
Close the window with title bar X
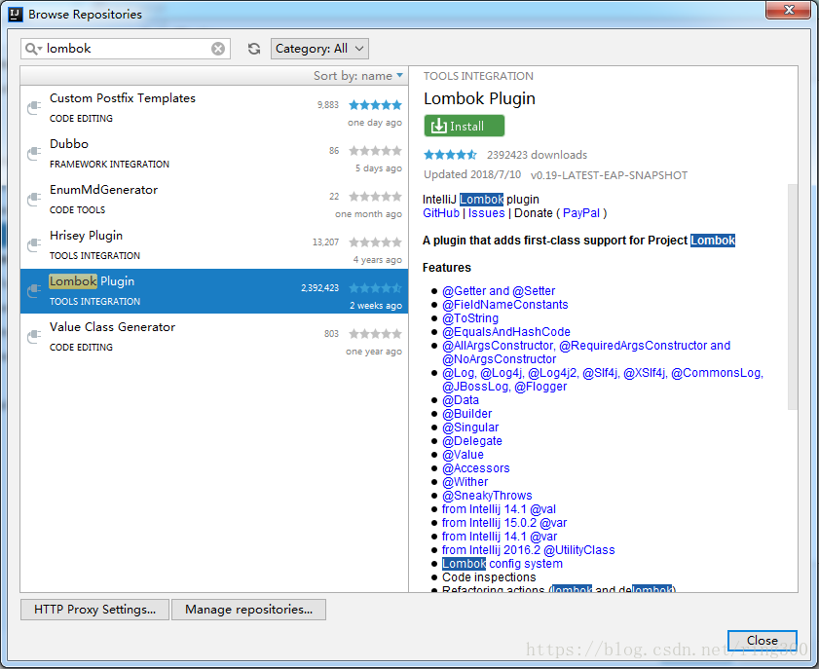tap(789, 10)
